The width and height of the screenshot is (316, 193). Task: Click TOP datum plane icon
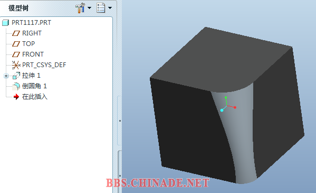click(16, 44)
